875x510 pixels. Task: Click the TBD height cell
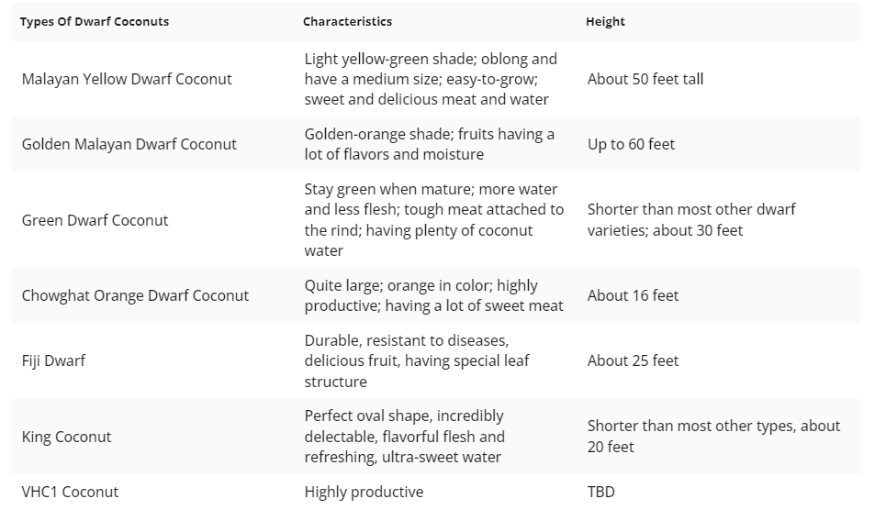pyautogui.click(x=601, y=492)
